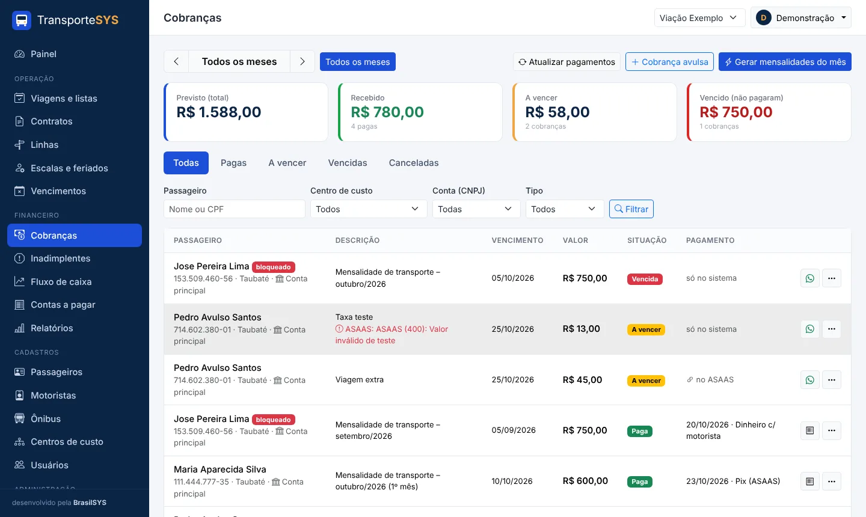The width and height of the screenshot is (866, 517).
Task: Expand the Tipo filter dropdown
Action: [565, 209]
